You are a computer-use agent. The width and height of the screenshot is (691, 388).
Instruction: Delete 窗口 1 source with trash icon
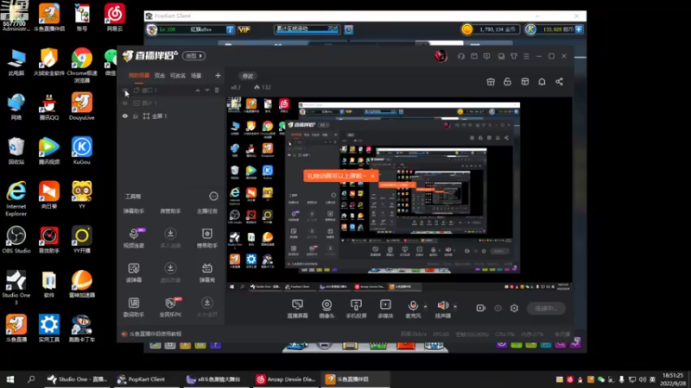[217, 91]
